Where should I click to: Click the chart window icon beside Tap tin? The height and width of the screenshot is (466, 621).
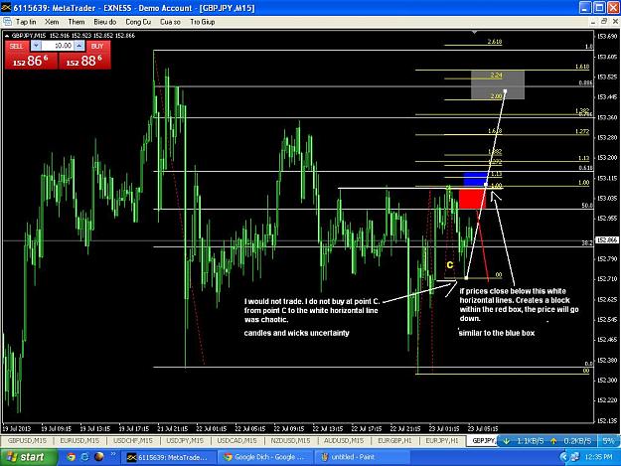[x=7, y=22]
